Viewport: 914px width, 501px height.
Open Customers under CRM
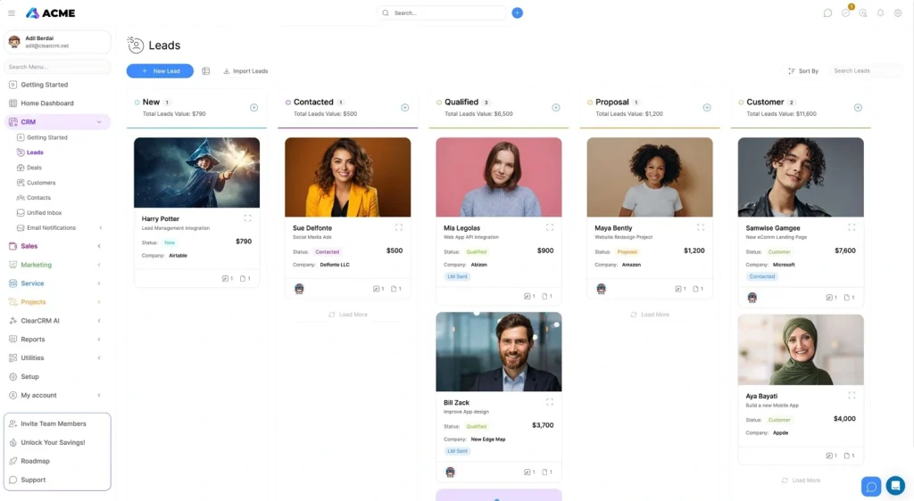coord(41,183)
